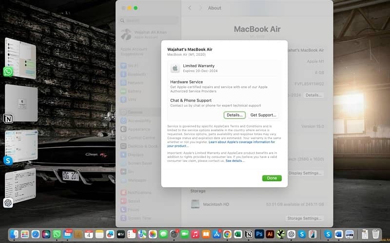Select Bluetooth in the settings sidebar

point(136,74)
